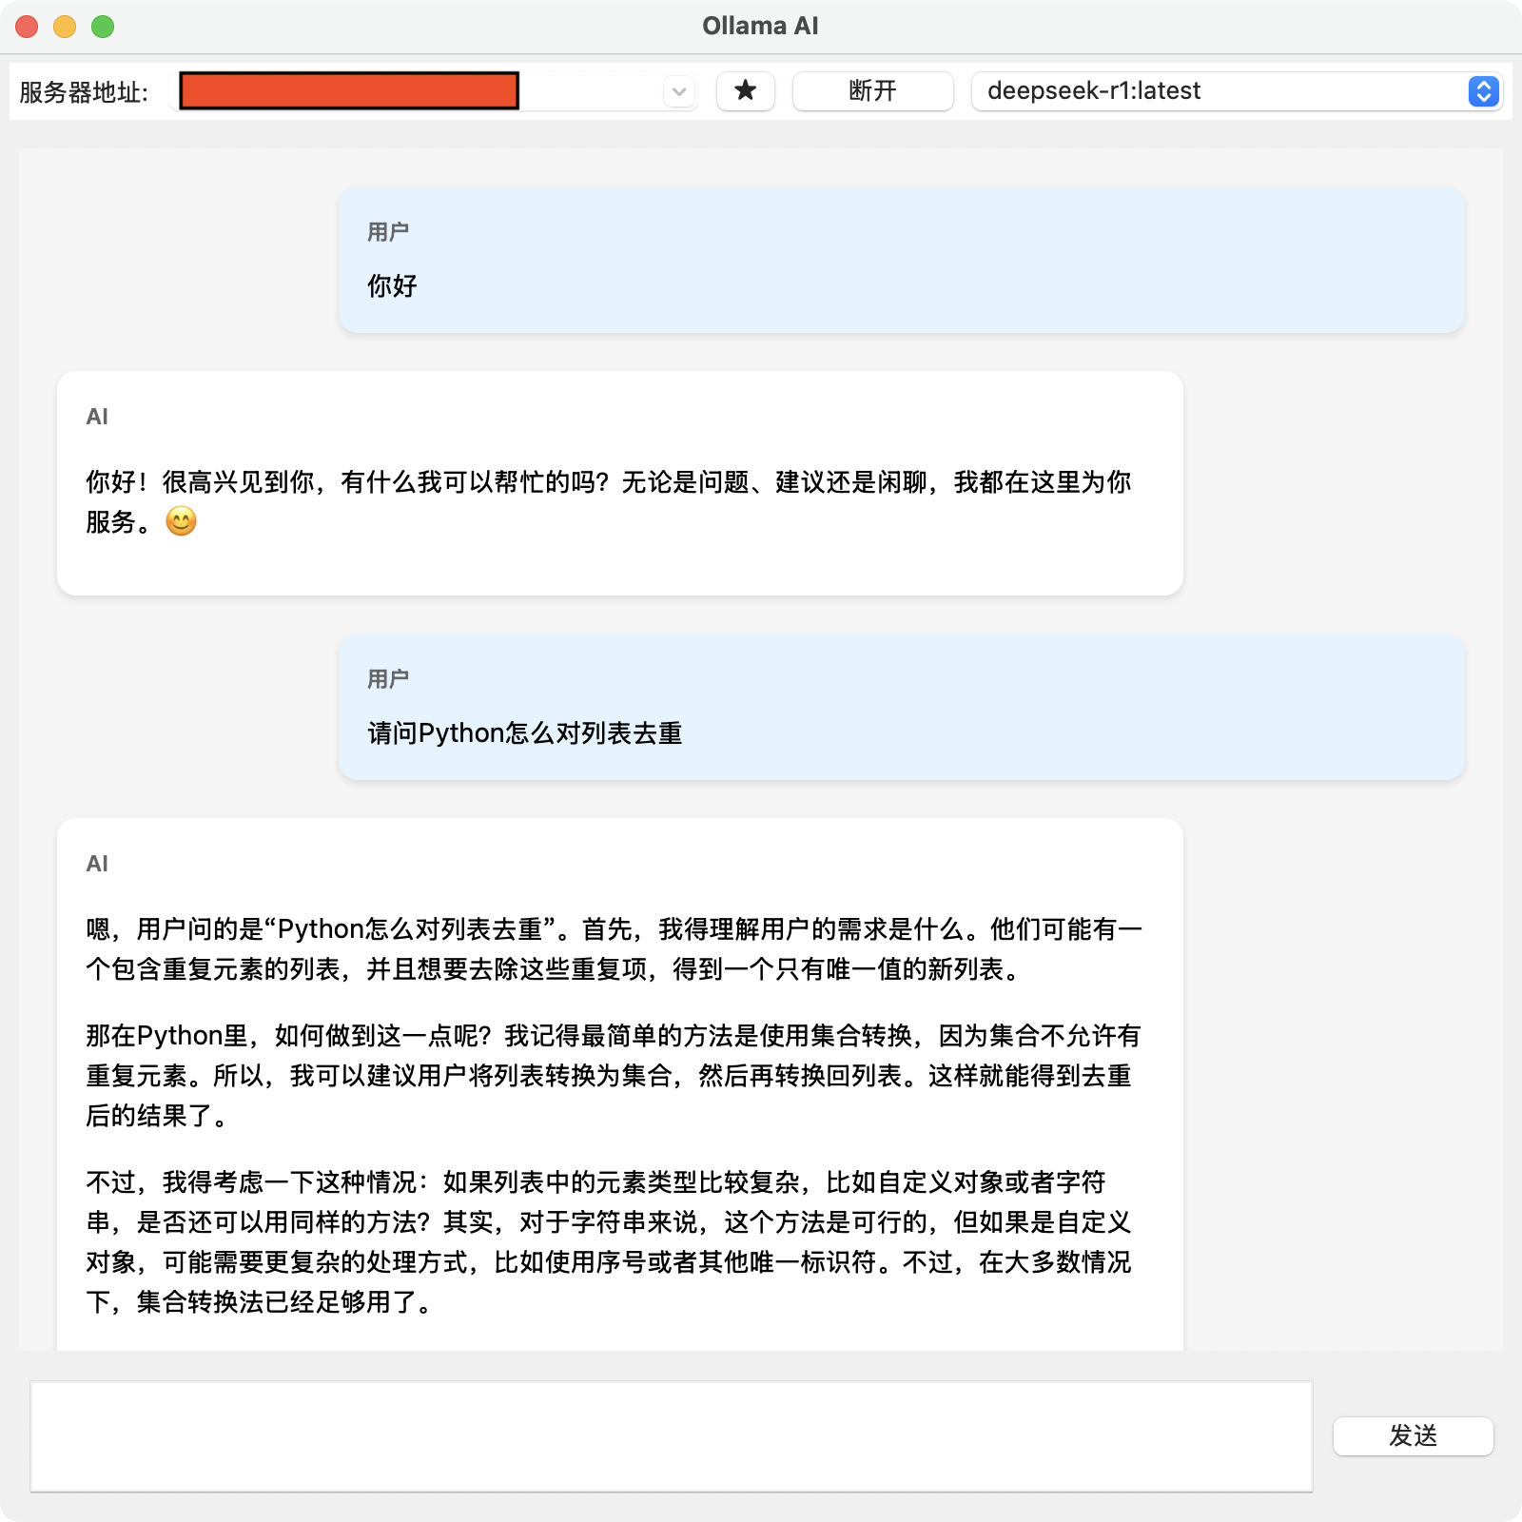The height and width of the screenshot is (1522, 1522).
Task: Click the smiling emoji in AI reply
Action: [181, 521]
